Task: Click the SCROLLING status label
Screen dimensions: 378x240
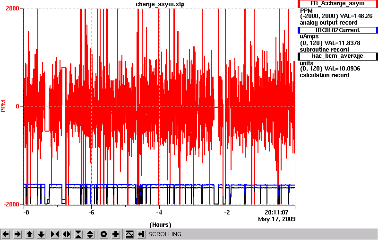Action: [x=165, y=234]
